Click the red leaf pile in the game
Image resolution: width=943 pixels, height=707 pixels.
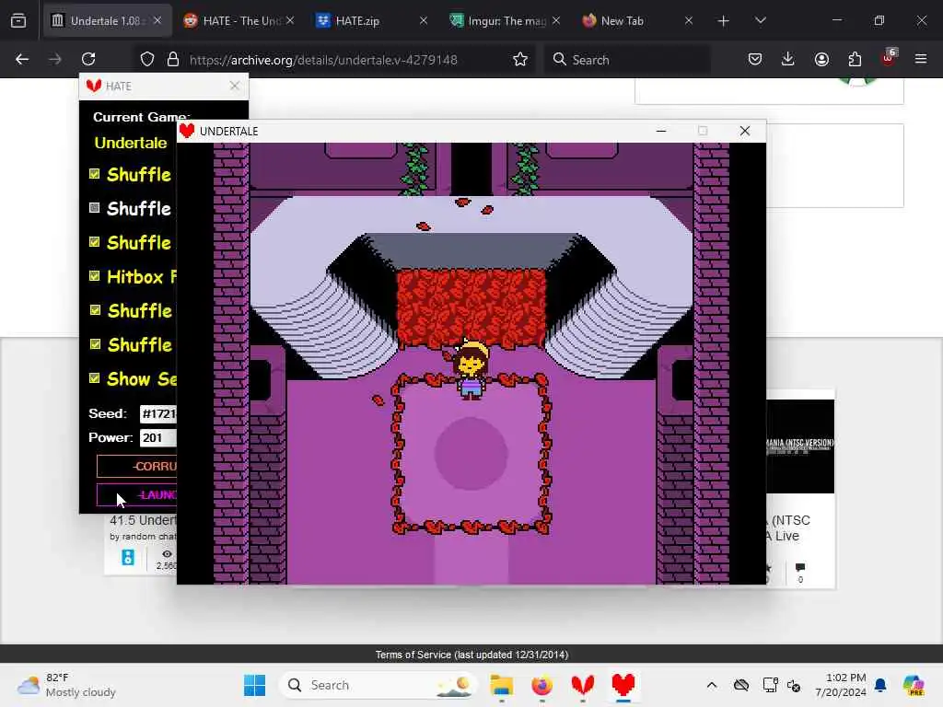[471, 307]
